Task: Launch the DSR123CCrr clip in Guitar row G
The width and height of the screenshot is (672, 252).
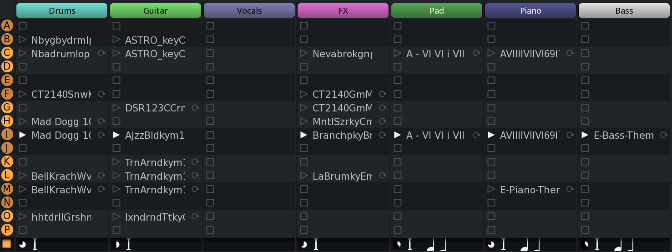Action: coord(116,108)
